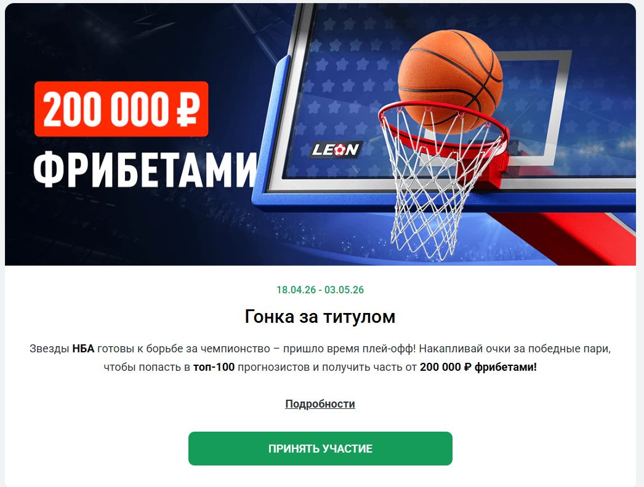Click the green date range 18.04.26 - 03.05.26
Viewport: 644px width, 487px height.
click(x=320, y=290)
